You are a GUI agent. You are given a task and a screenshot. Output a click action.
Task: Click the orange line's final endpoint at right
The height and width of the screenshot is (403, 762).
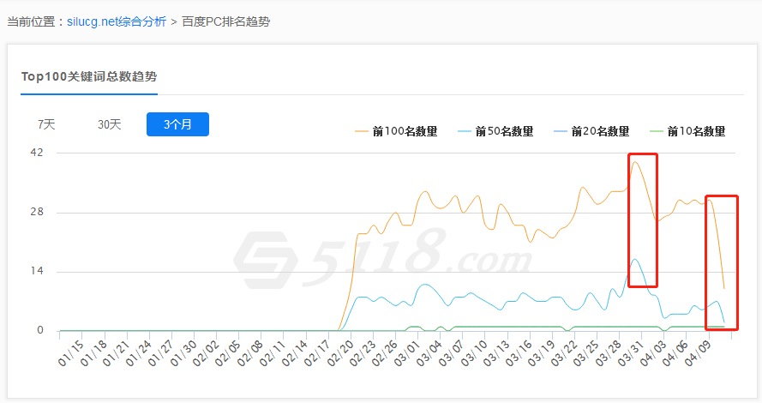[724, 288]
